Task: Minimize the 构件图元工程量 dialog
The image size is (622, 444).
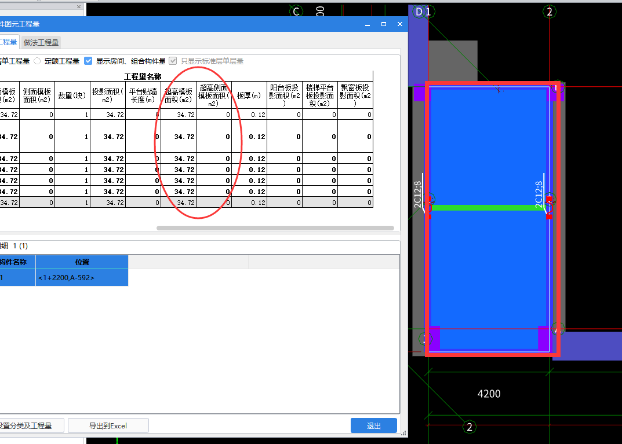Action: [367, 24]
